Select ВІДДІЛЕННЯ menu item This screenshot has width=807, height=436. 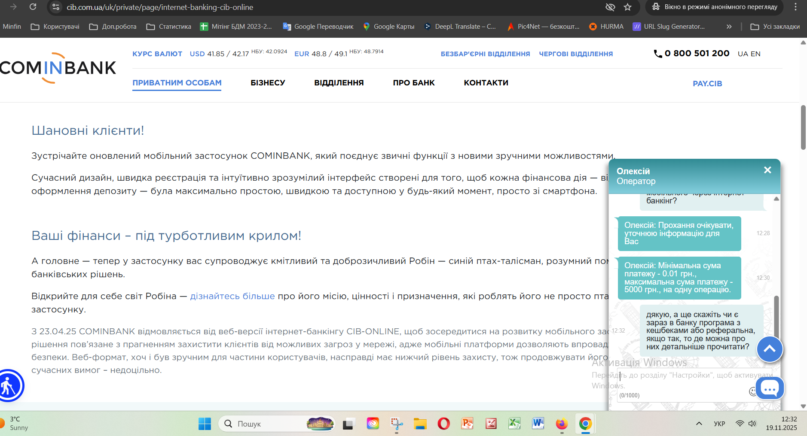(339, 83)
